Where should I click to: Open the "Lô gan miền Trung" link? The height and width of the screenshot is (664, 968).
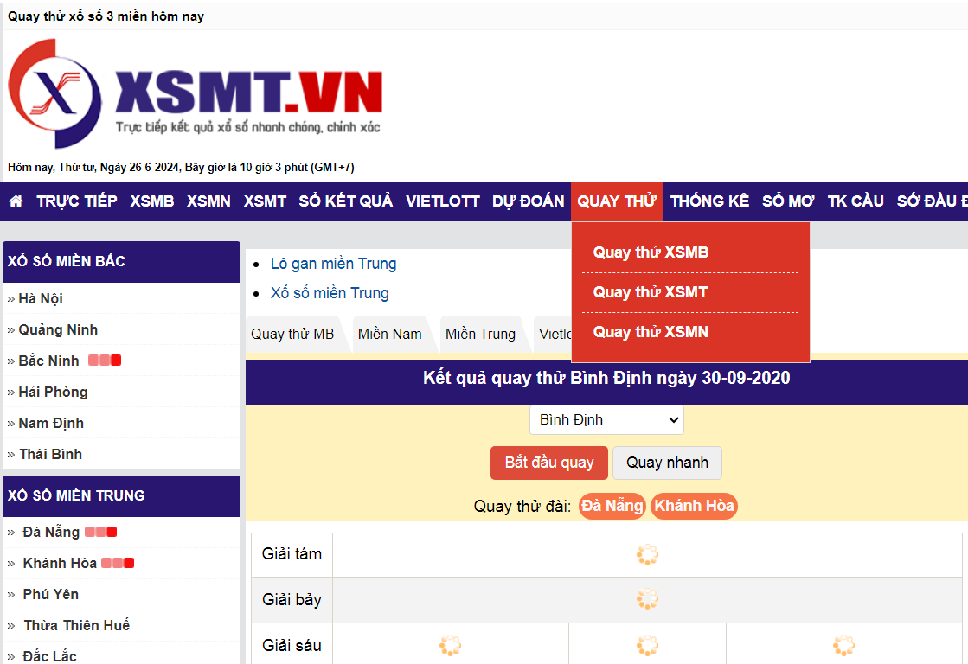(x=333, y=263)
